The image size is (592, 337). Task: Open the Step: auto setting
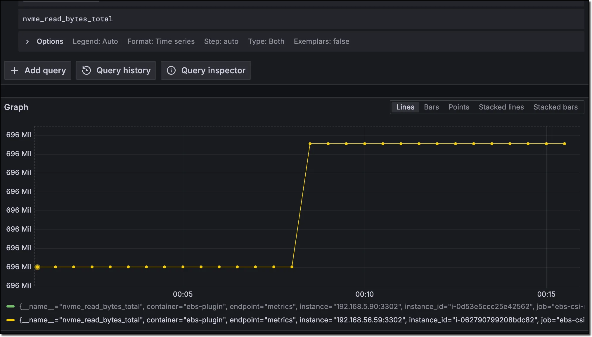221,41
